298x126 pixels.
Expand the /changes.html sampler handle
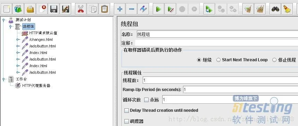tap(17, 39)
